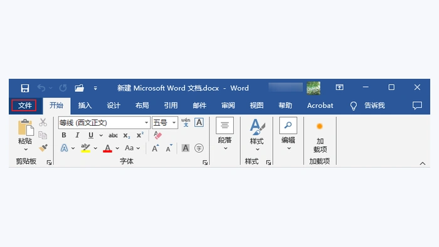Apply the red font color
The width and height of the screenshot is (439, 247).
point(107,148)
